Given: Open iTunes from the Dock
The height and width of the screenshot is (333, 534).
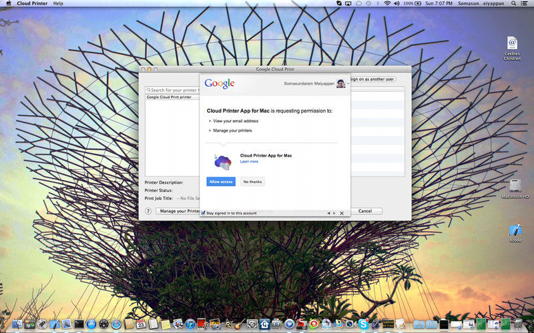Looking at the screenshot, I should pos(190,324).
